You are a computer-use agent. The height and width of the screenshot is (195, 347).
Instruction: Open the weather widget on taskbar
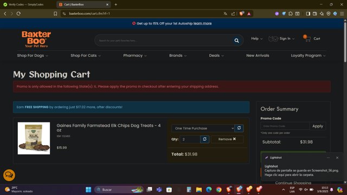[19, 190]
